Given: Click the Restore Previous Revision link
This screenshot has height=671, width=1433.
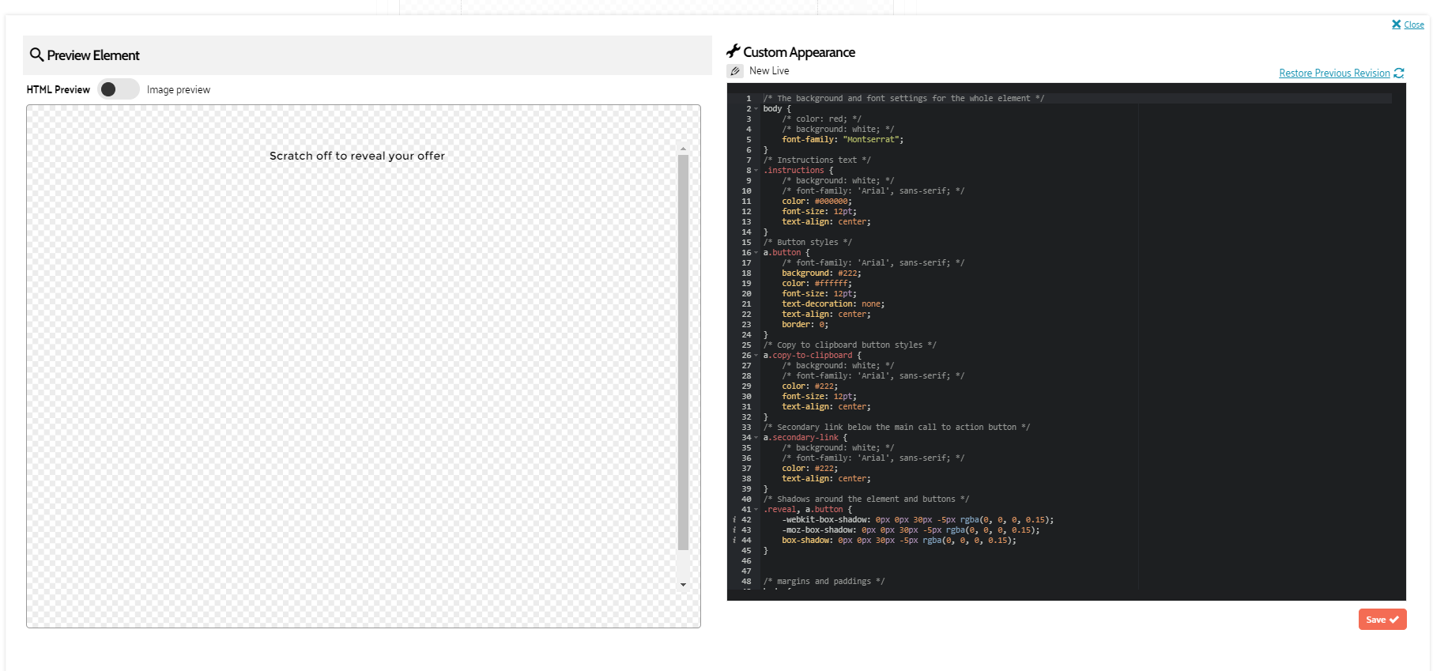Looking at the screenshot, I should click(1334, 74).
